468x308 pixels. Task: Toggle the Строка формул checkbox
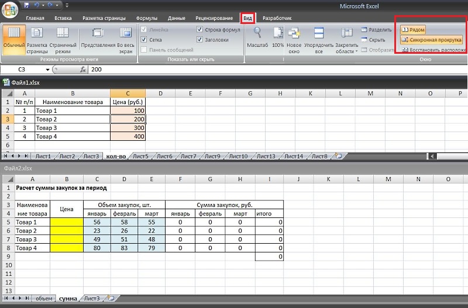(x=200, y=29)
